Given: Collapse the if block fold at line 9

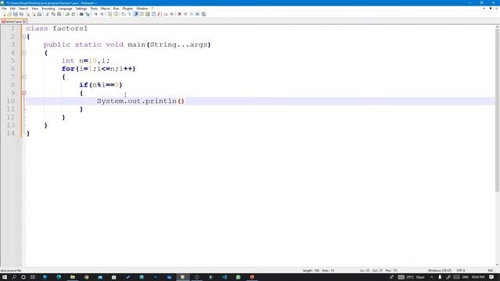Looking at the screenshot, I should pyautogui.click(x=24, y=93).
